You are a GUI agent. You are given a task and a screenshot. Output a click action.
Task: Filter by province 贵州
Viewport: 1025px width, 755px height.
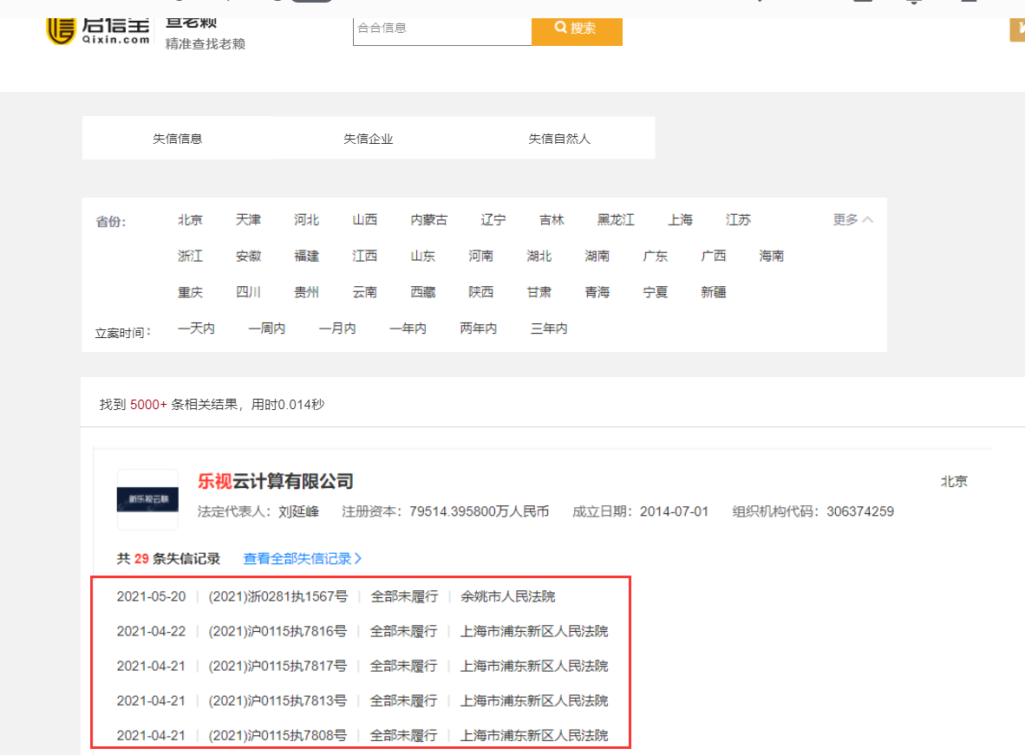coord(307,292)
